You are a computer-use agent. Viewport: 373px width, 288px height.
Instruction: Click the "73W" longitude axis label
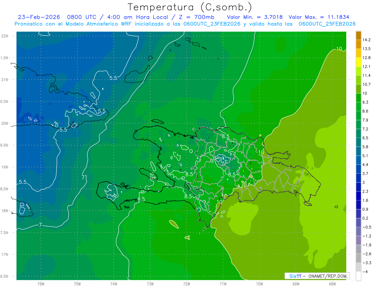tap(150, 284)
